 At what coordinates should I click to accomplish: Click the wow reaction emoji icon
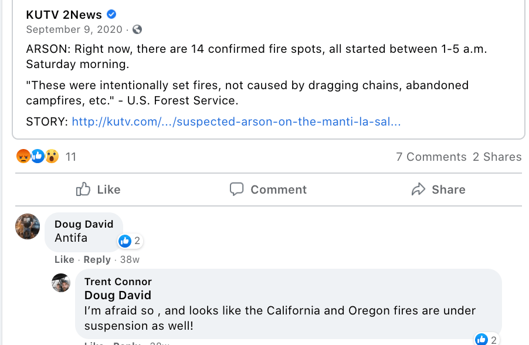[x=52, y=156]
